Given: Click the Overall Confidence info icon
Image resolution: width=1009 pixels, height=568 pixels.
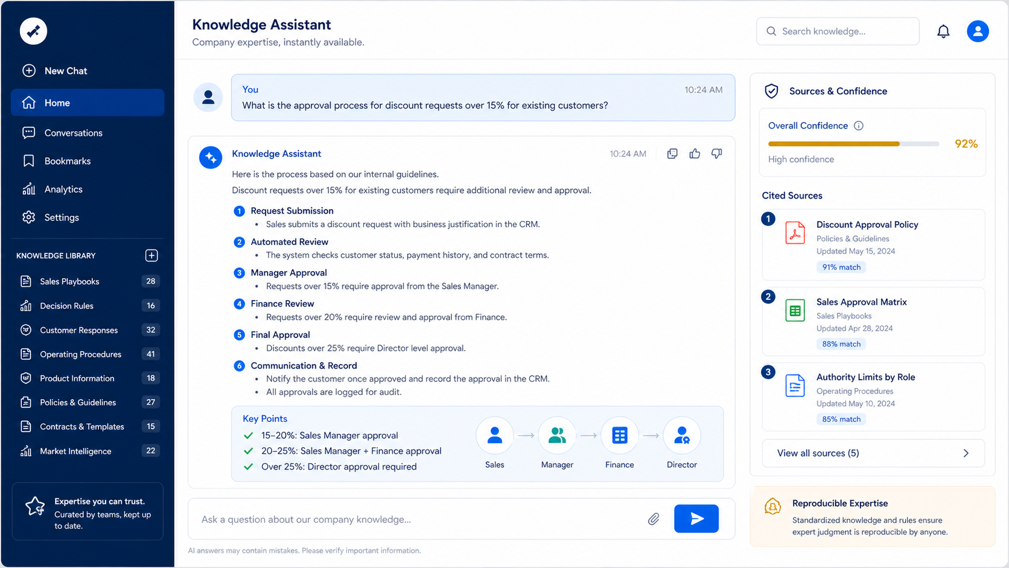Looking at the screenshot, I should click(x=859, y=126).
